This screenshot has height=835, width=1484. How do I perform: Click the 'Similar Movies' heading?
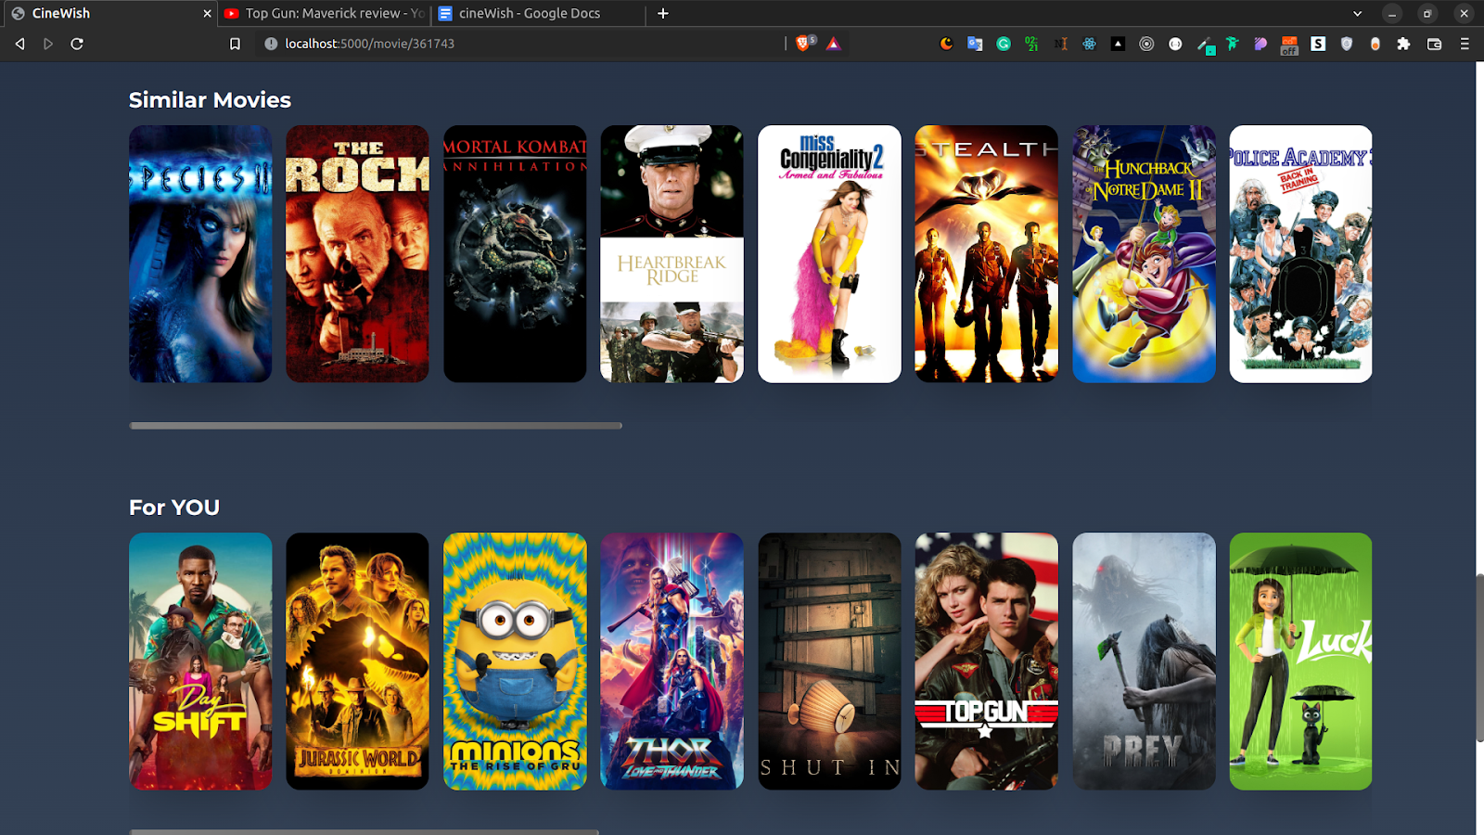[x=210, y=100]
